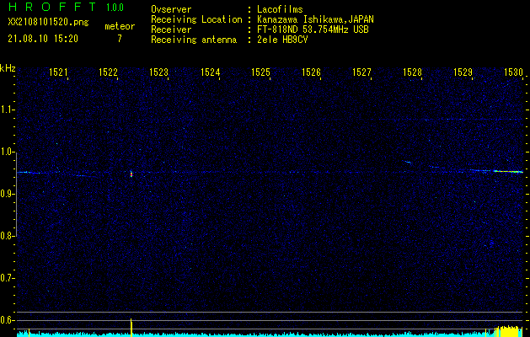530x337 pixels.
Task: Click the 1530 time axis marker
Action: point(513,72)
